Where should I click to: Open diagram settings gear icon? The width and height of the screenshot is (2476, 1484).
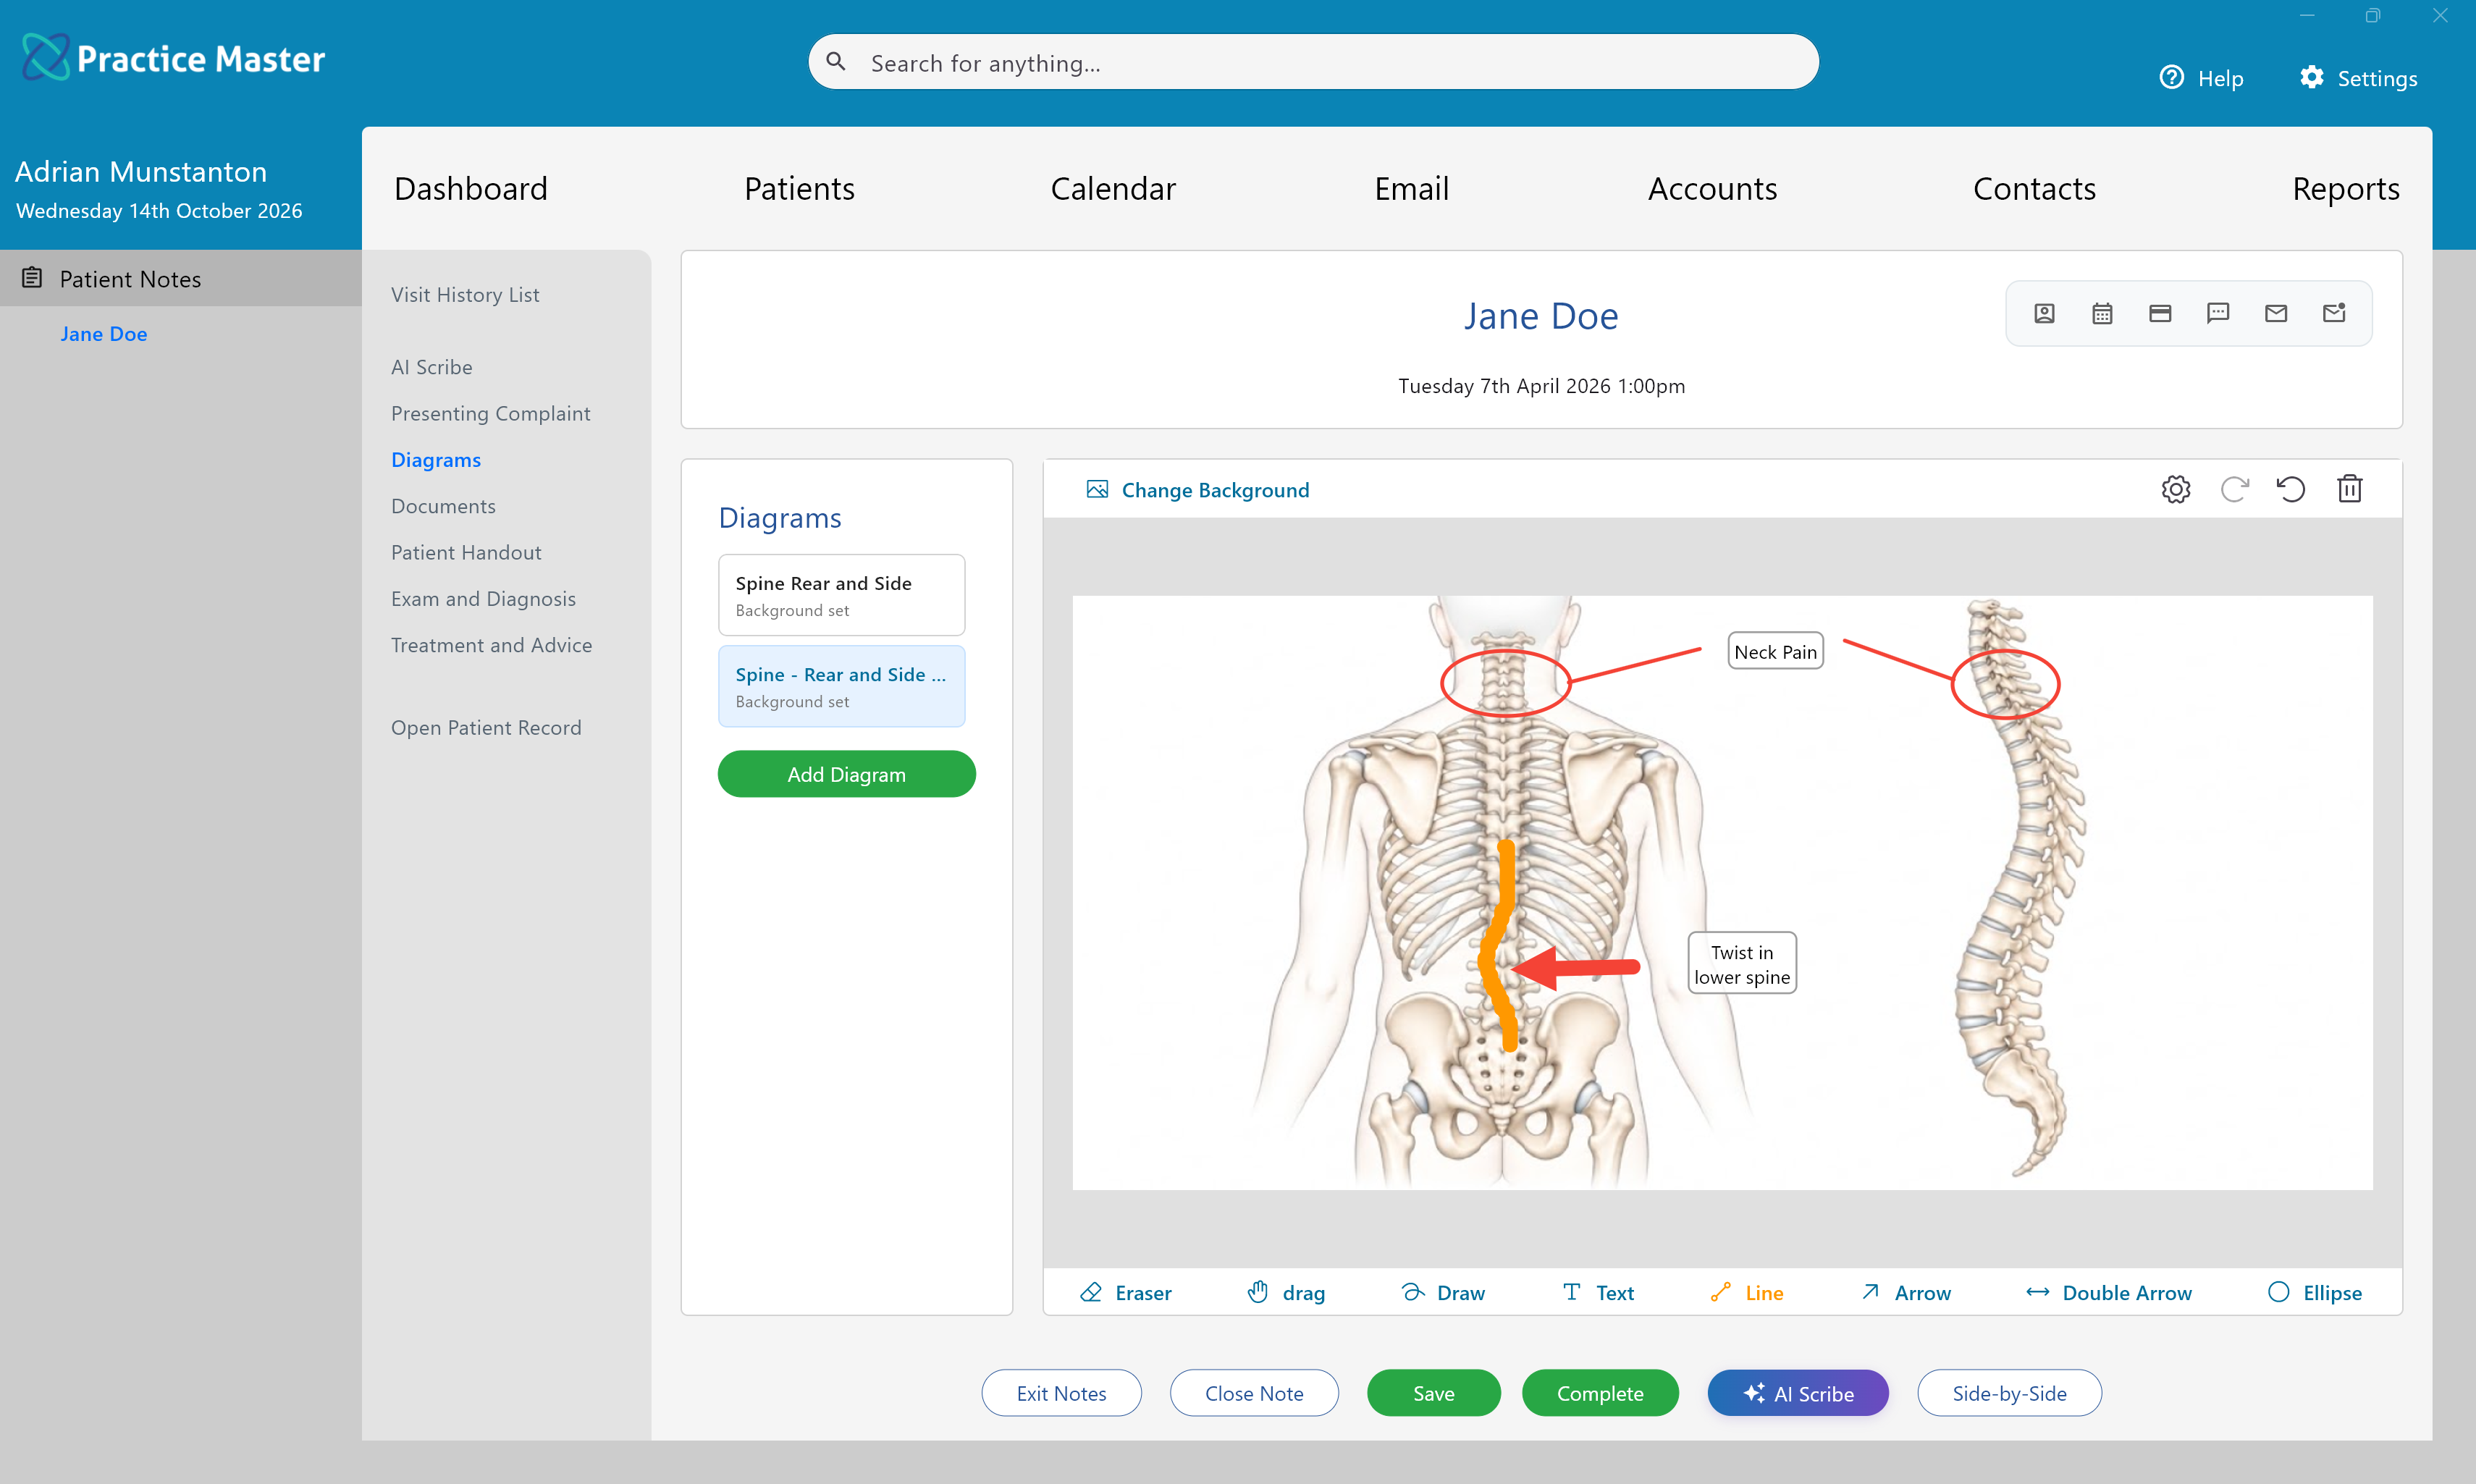(2176, 489)
